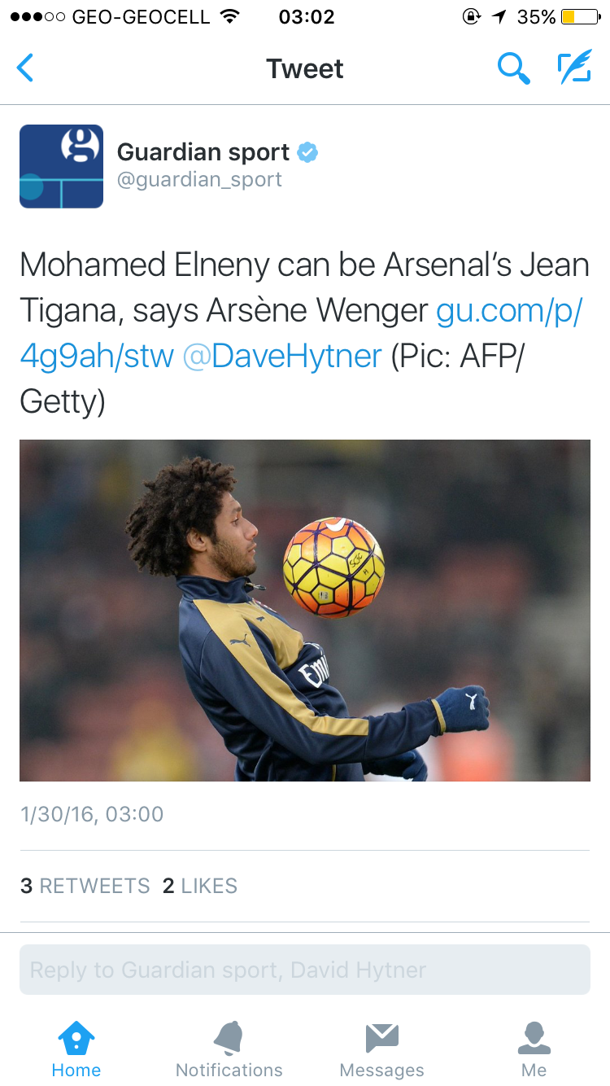Select the Guardian sport account name

(203, 152)
